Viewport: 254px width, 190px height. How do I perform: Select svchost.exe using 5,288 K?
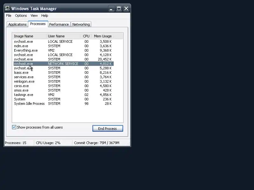click(63, 68)
